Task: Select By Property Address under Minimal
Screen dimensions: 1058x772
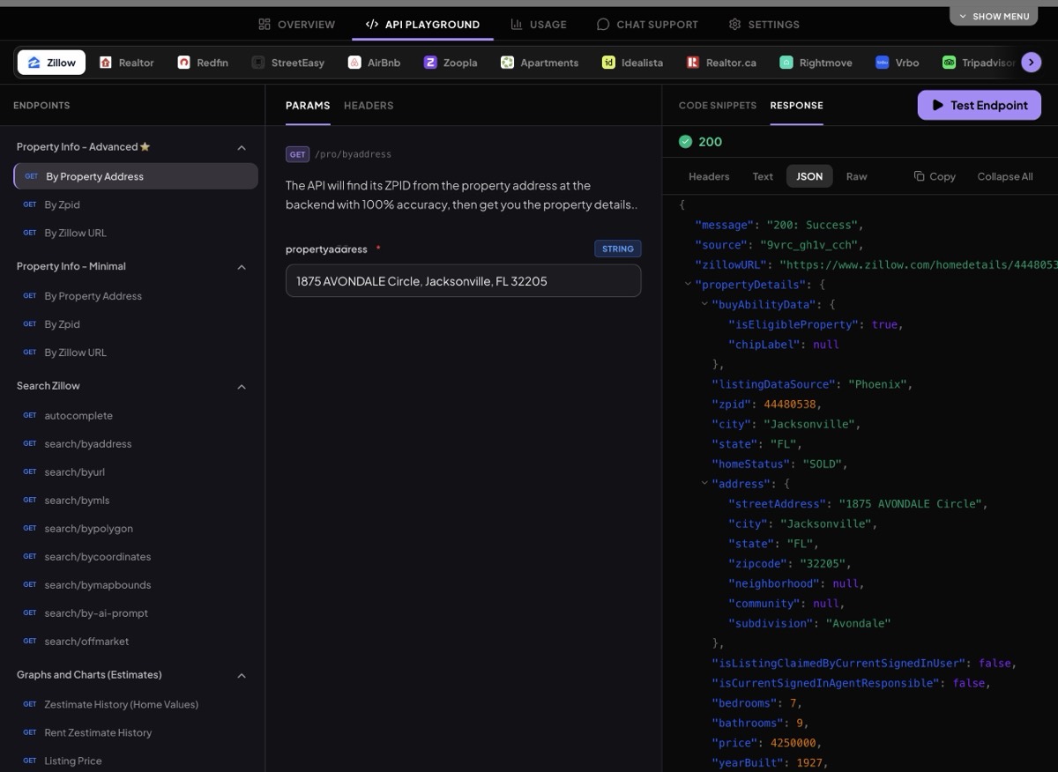Action: (x=136, y=296)
